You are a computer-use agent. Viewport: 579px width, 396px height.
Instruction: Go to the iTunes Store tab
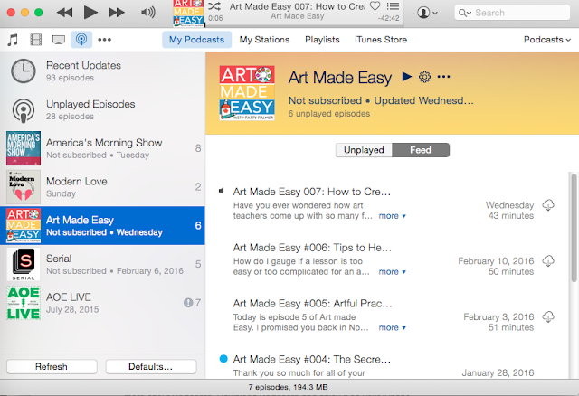point(381,40)
